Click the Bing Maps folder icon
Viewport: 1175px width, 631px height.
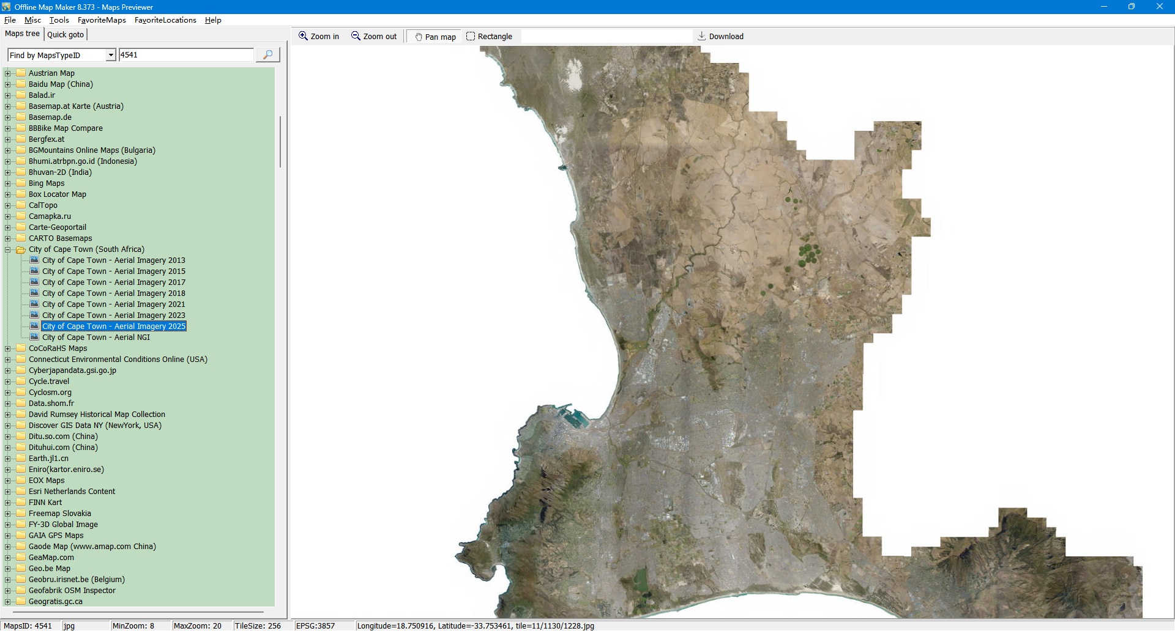[x=21, y=183]
